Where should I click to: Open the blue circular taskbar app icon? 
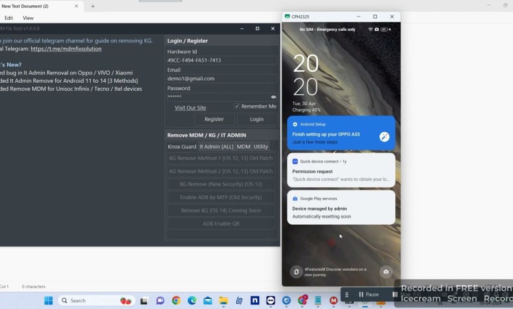(x=286, y=300)
